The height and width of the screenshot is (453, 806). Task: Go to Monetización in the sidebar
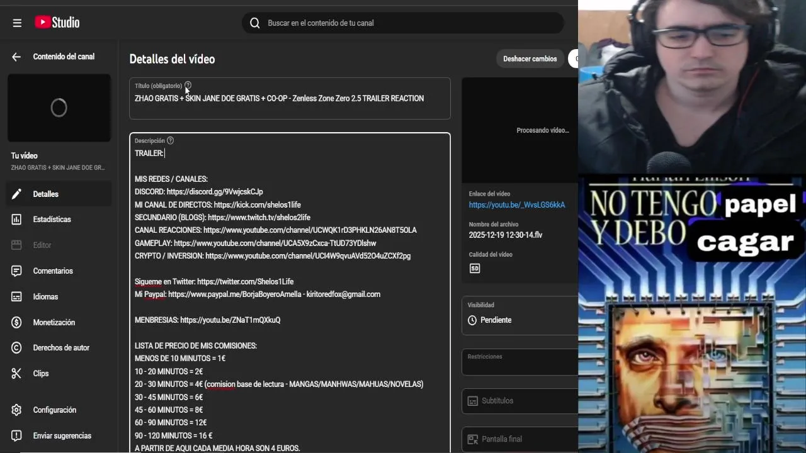pos(60,322)
